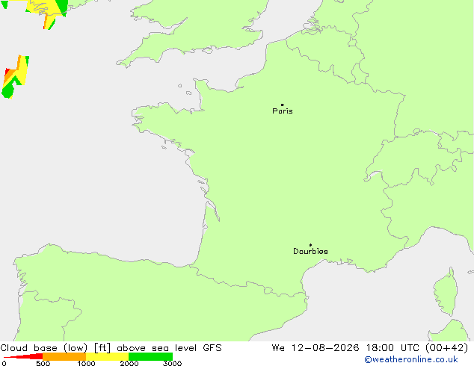Click the 1000 legend value

pyautogui.click(x=86, y=363)
